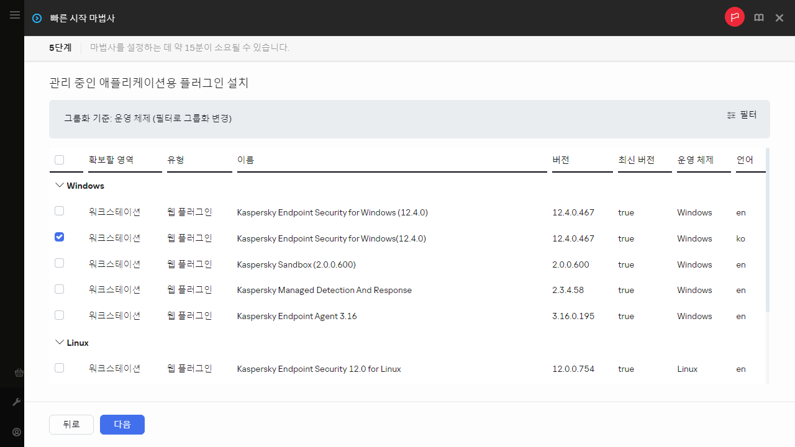
Task: Sort the list by the 버전 column
Action: (x=561, y=160)
